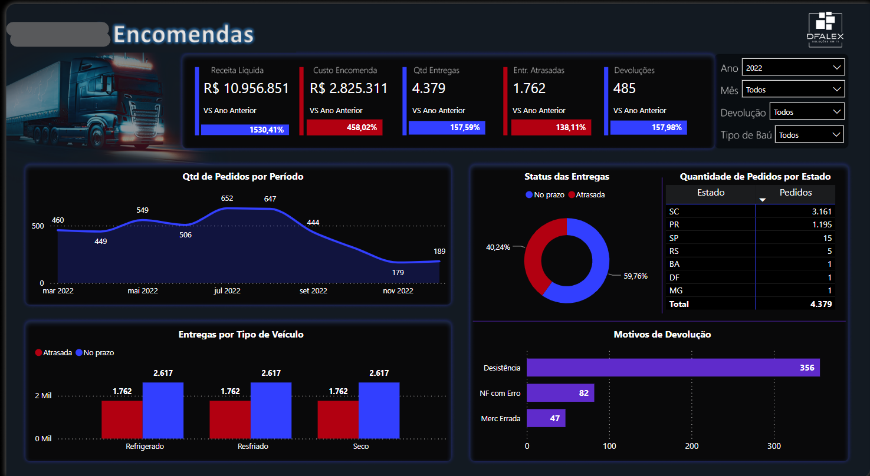
Task: Click the 458,02% variation bar
Action: [x=344, y=127]
